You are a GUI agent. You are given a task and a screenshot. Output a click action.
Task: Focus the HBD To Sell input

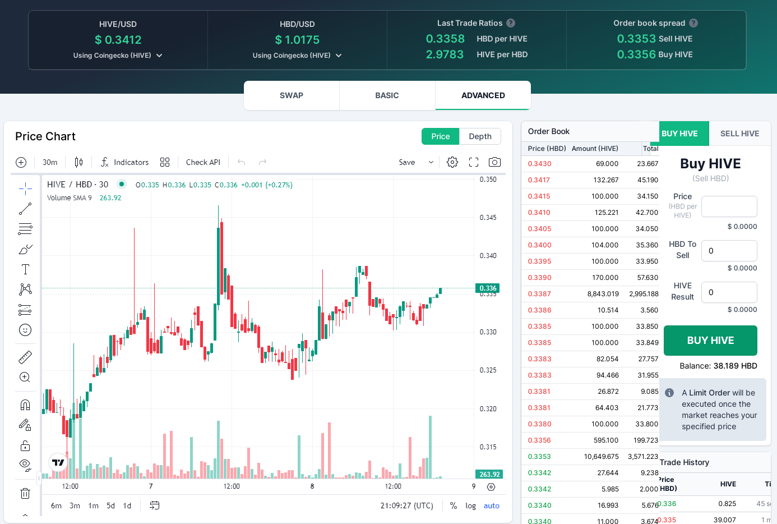point(729,251)
